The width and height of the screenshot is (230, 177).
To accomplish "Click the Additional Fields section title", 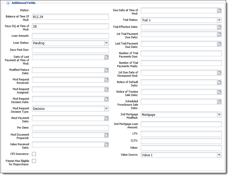I will [24, 3].
